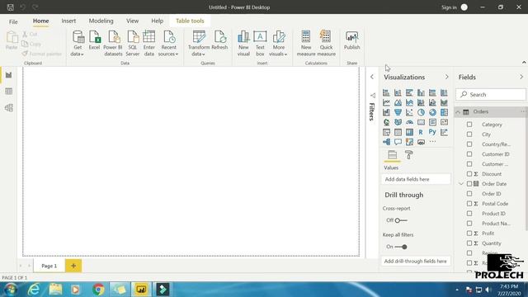Check the Profit field checkbox

[469, 233]
